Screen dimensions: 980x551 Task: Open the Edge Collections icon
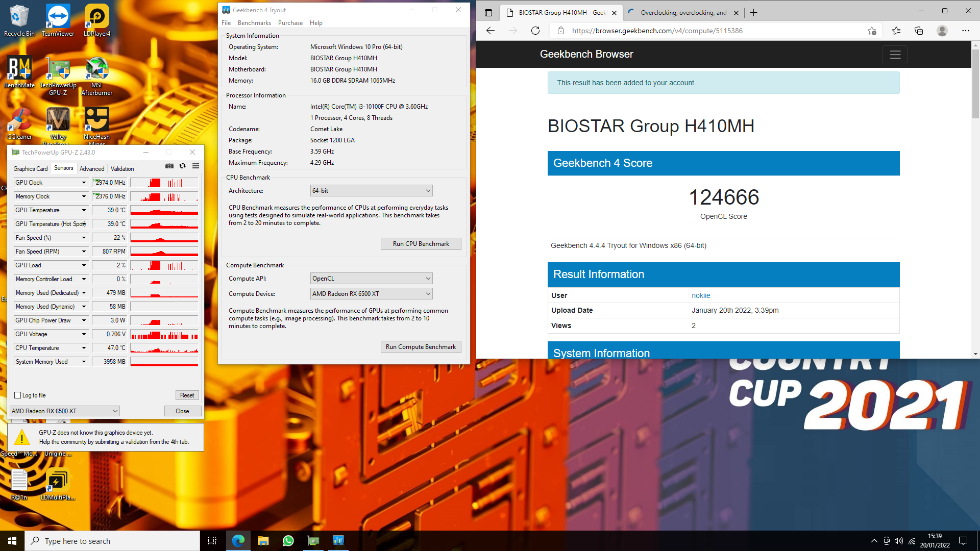pos(919,31)
